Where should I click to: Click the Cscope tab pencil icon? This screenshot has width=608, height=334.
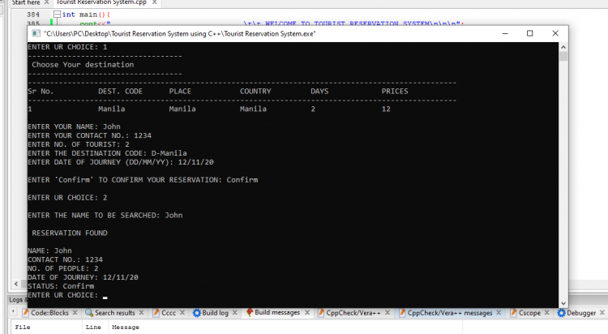(514, 313)
